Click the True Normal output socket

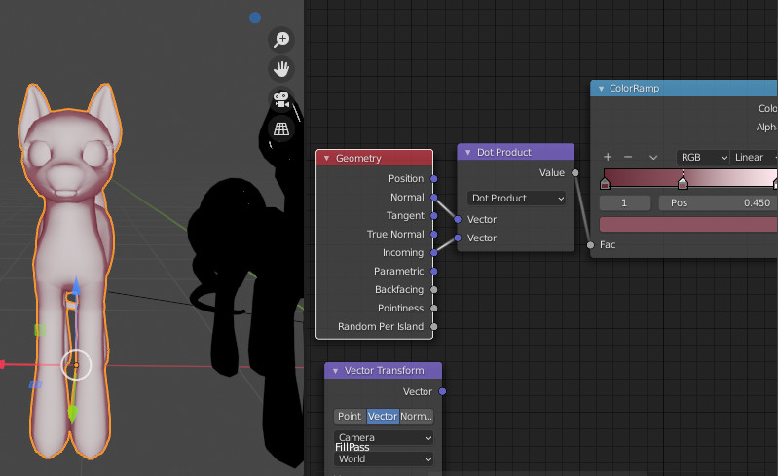(434, 234)
